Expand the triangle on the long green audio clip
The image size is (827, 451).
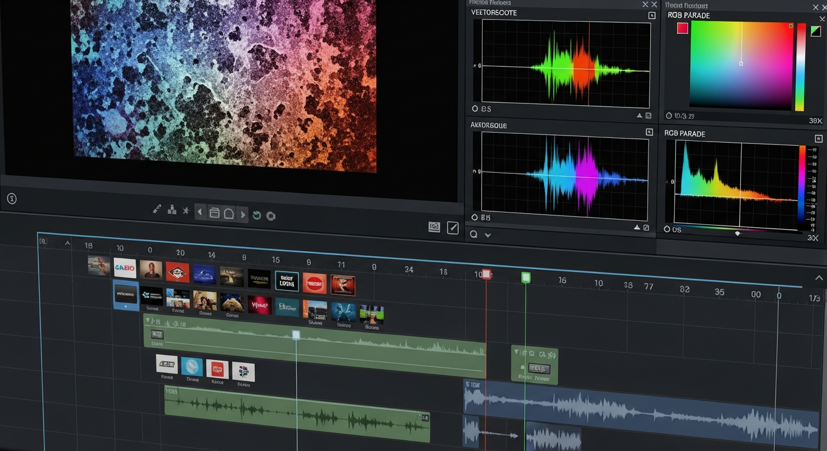click(148, 321)
